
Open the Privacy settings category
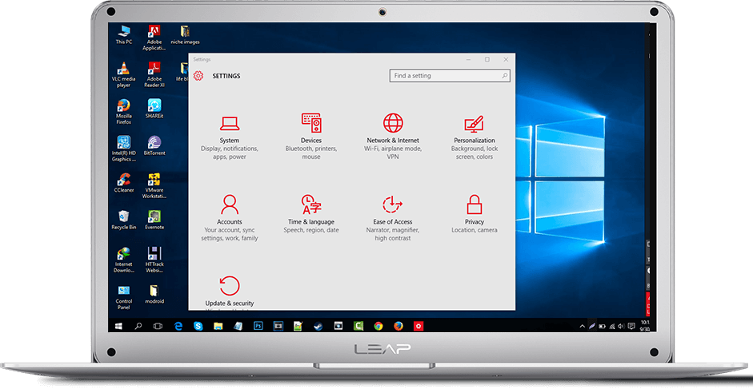pyautogui.click(x=474, y=214)
